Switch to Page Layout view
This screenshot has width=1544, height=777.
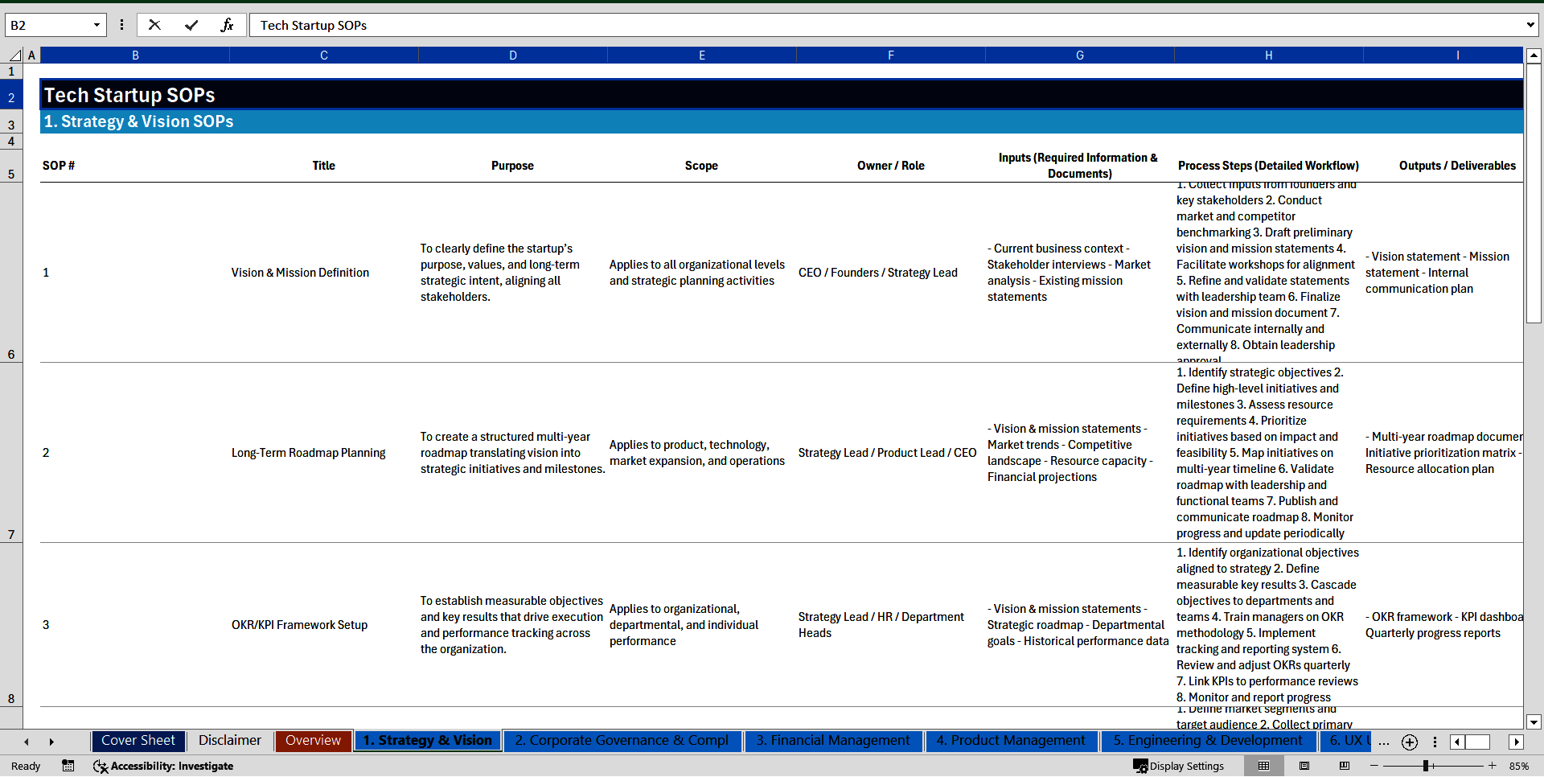point(1304,766)
